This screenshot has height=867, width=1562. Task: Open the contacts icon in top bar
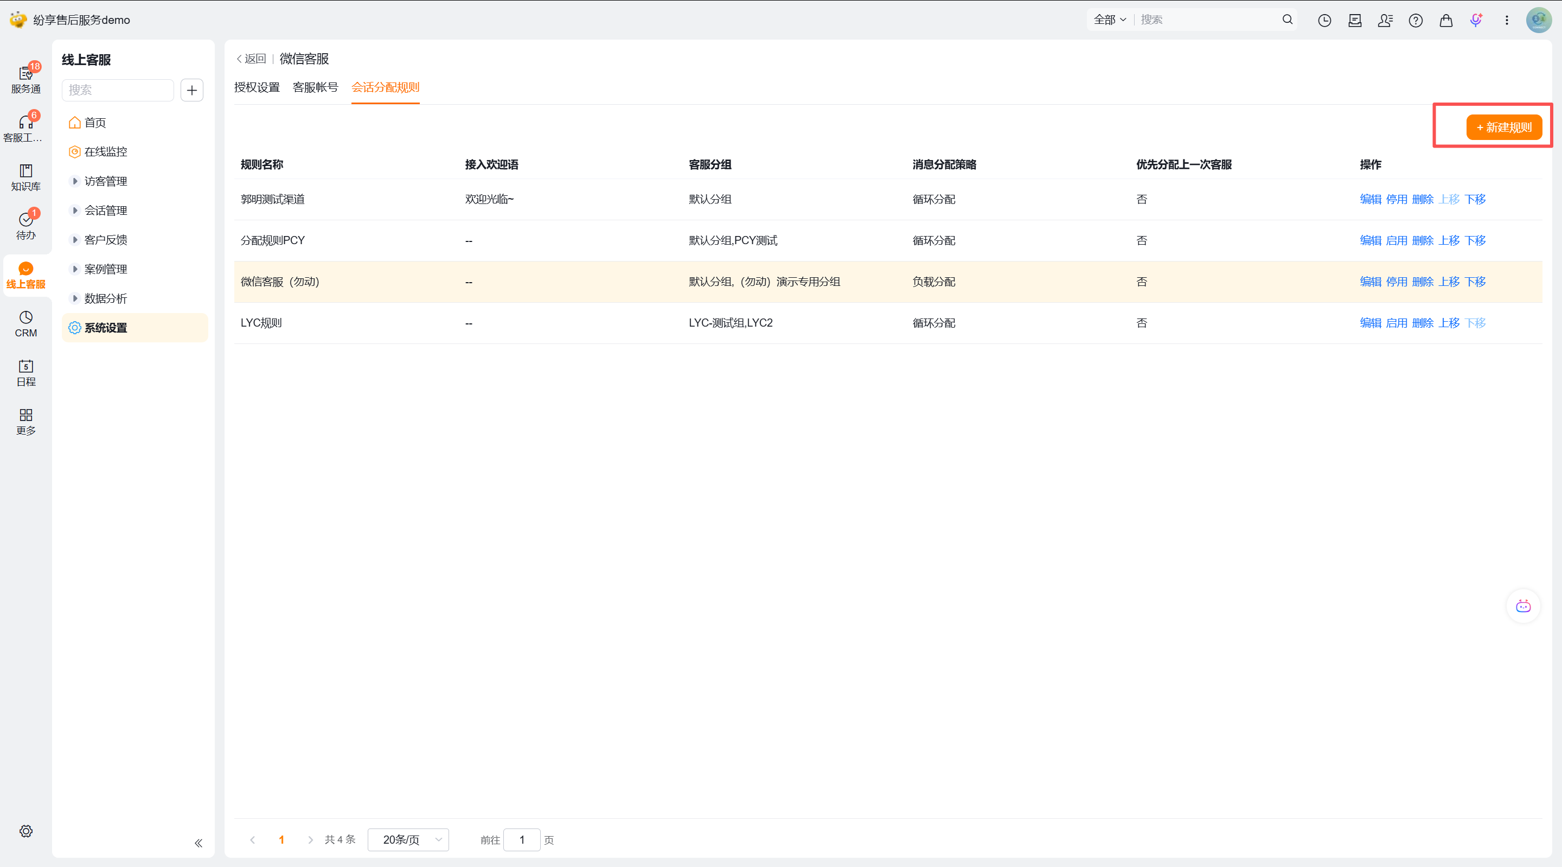pos(1385,20)
